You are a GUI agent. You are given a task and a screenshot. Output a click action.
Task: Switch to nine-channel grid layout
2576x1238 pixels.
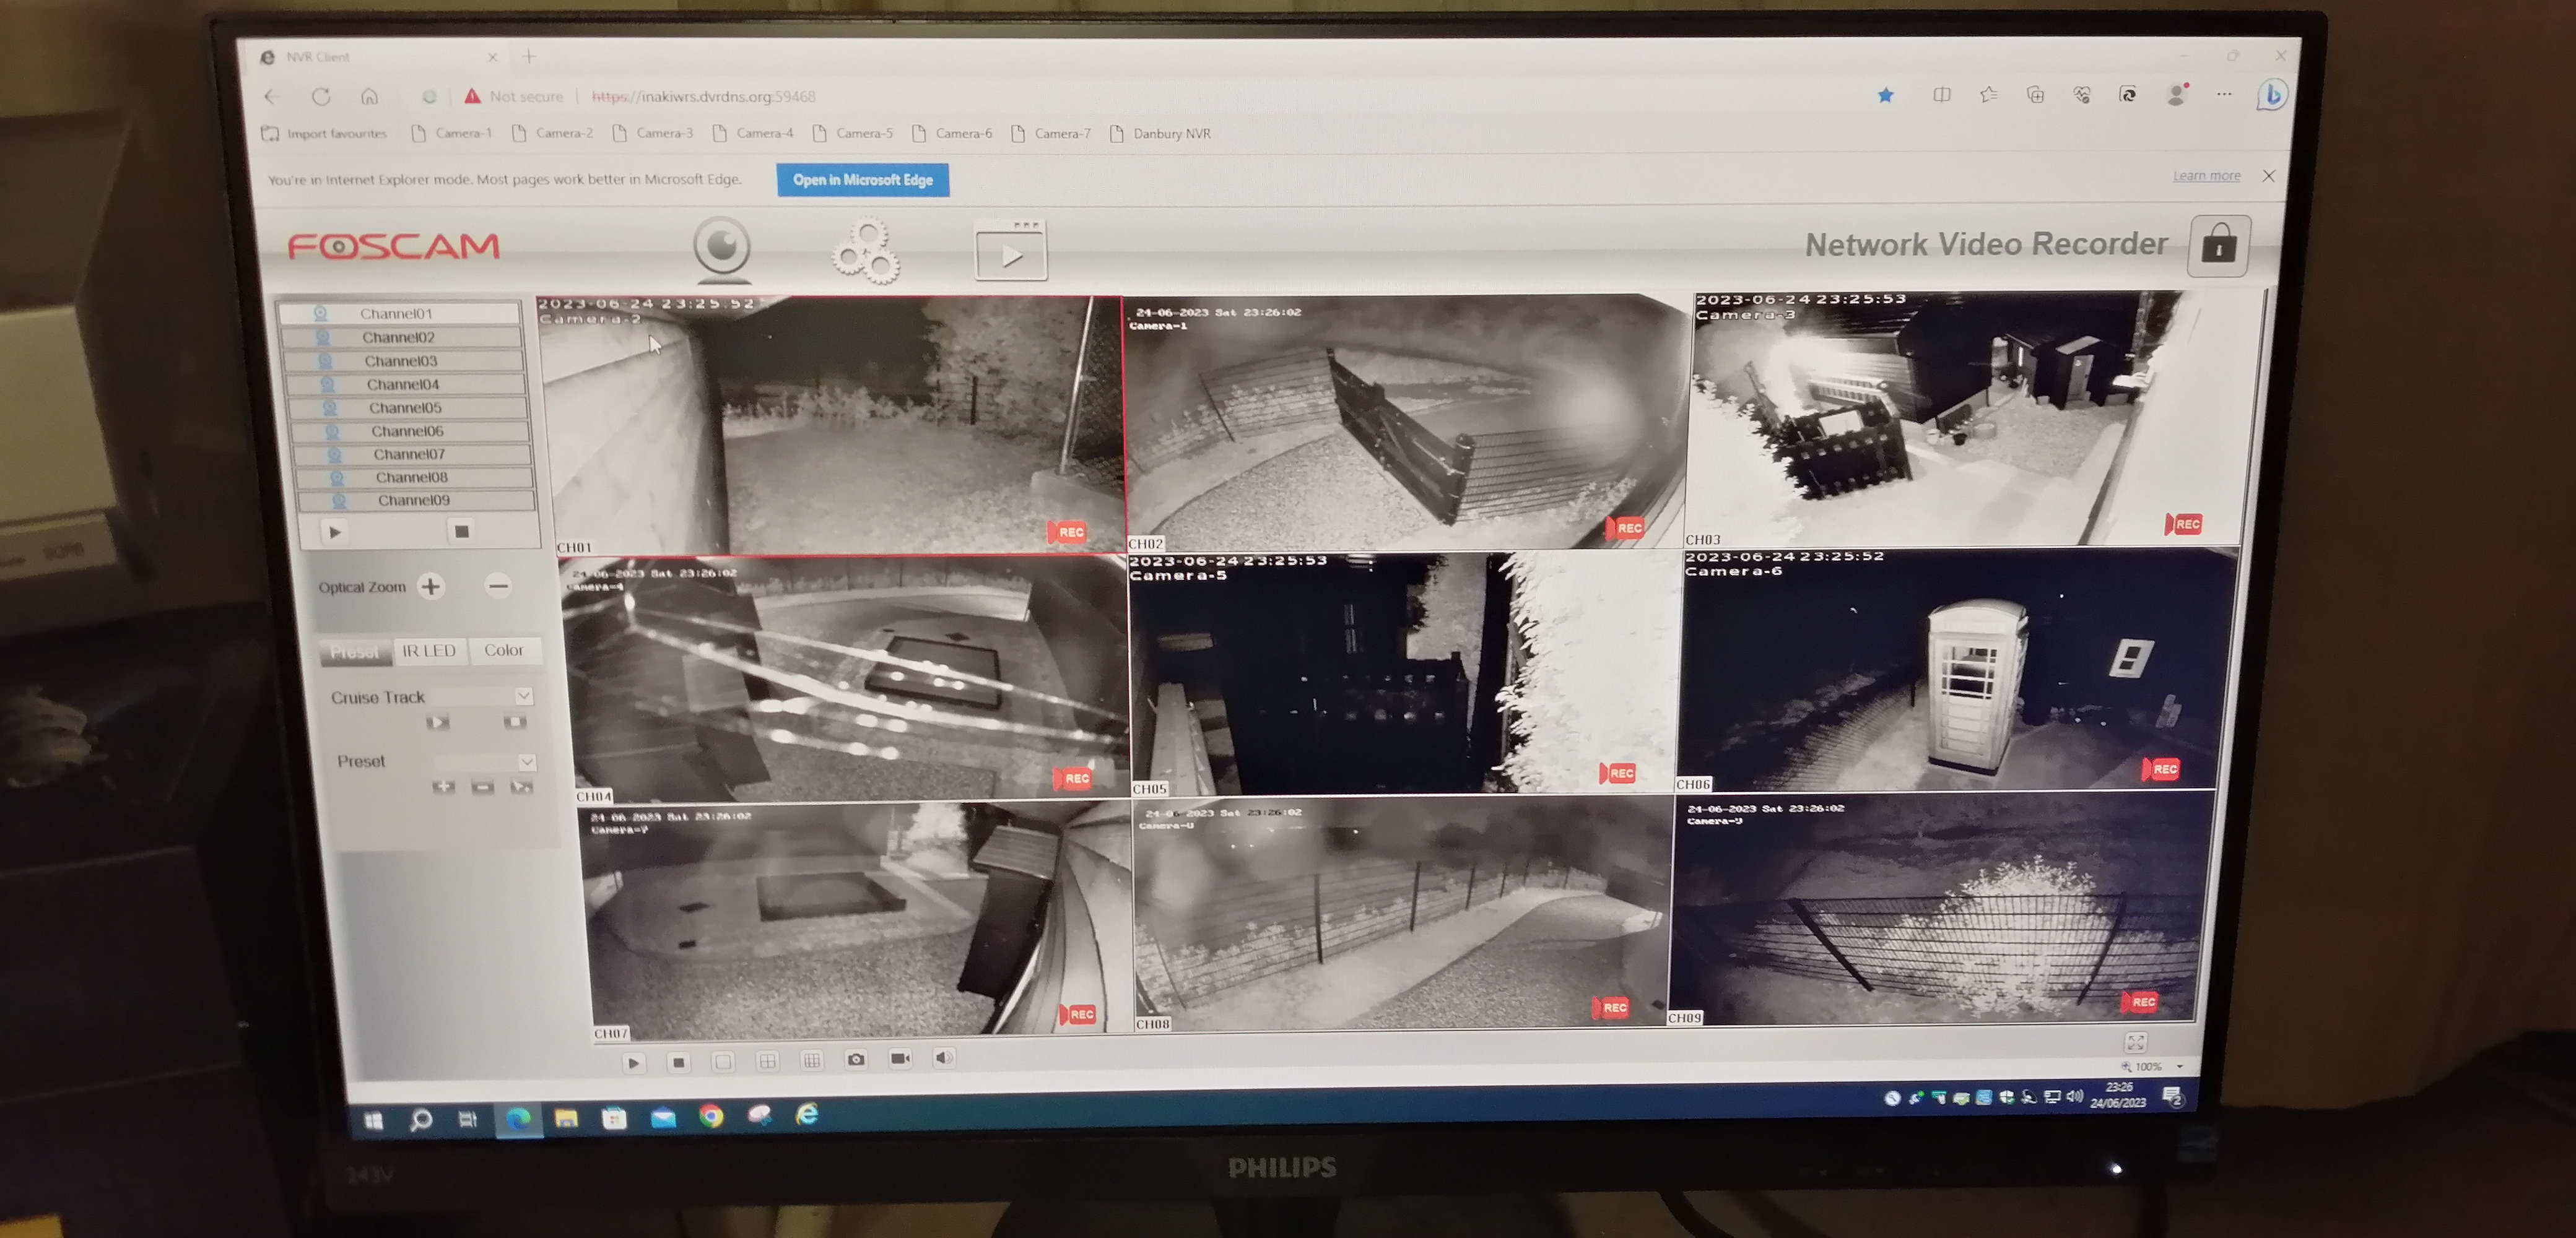click(x=812, y=1060)
